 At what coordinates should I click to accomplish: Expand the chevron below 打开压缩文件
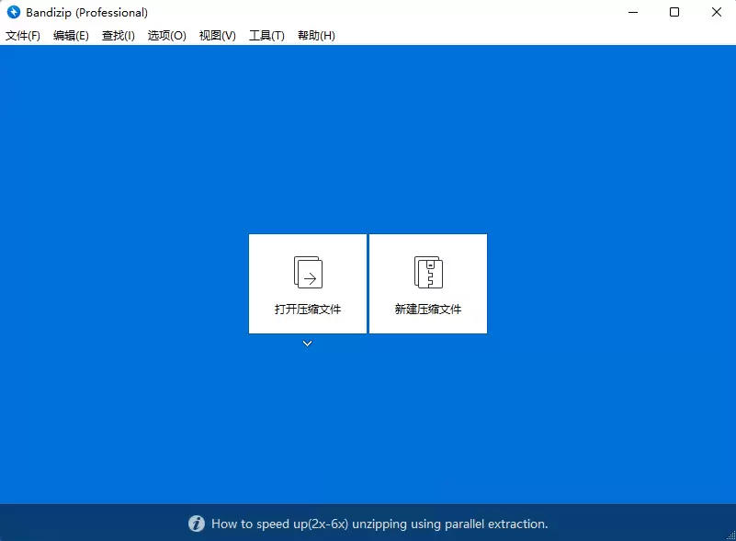(308, 344)
